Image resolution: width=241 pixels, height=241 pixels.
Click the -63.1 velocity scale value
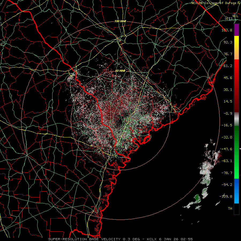point(227,161)
